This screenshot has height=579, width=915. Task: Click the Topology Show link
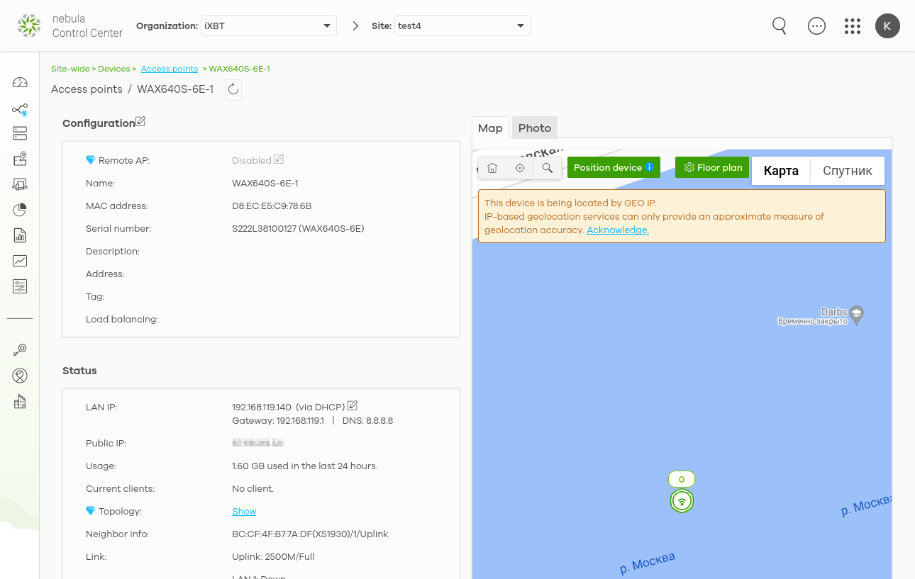244,512
